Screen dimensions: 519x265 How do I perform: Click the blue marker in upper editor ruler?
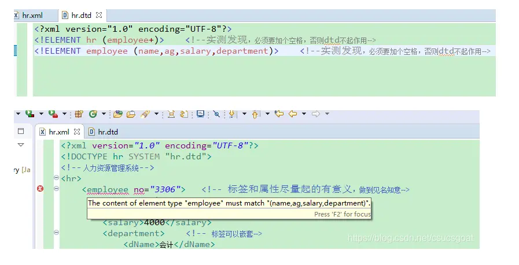pyautogui.click(x=15, y=51)
